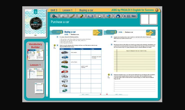Return to the Main menu
The image size is (185, 110).
tap(130, 16)
